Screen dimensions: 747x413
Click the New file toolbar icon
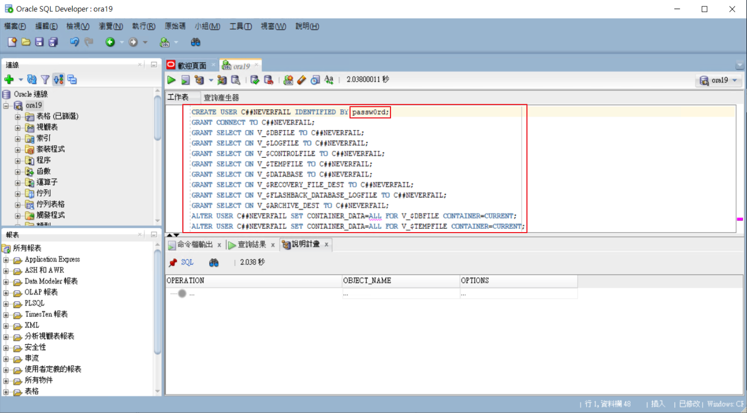[12, 42]
